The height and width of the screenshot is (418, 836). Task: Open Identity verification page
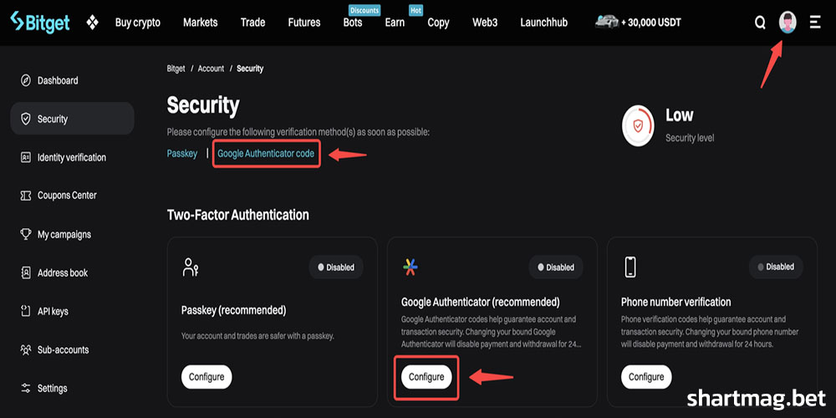72,157
